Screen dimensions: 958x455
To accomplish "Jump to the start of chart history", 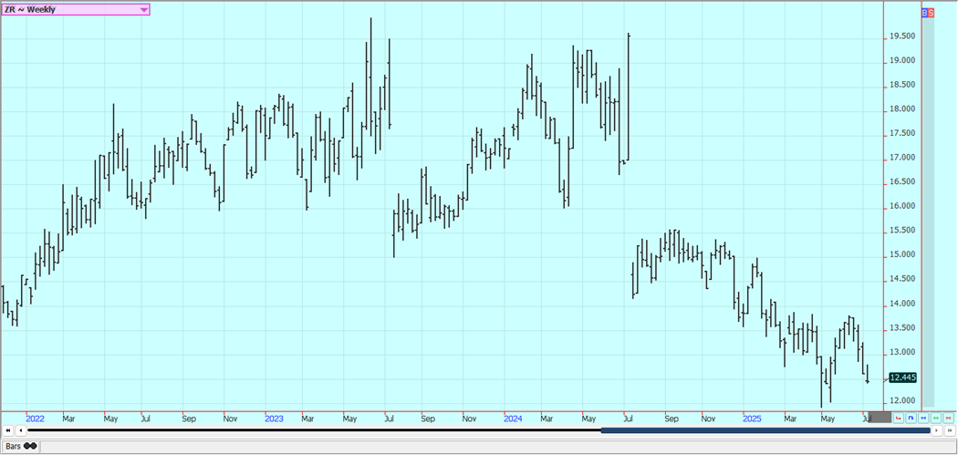I will click(8, 430).
